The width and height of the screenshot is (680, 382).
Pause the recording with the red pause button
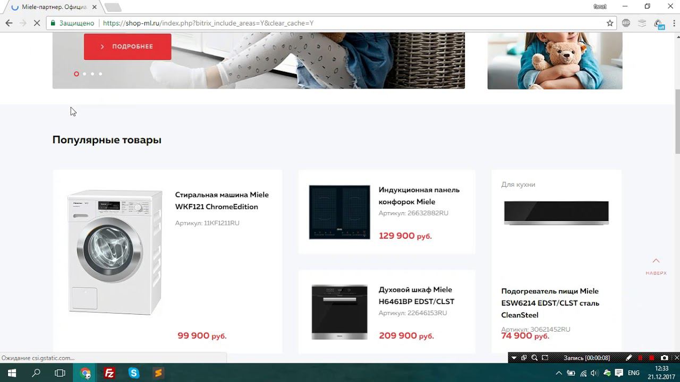(x=640, y=358)
